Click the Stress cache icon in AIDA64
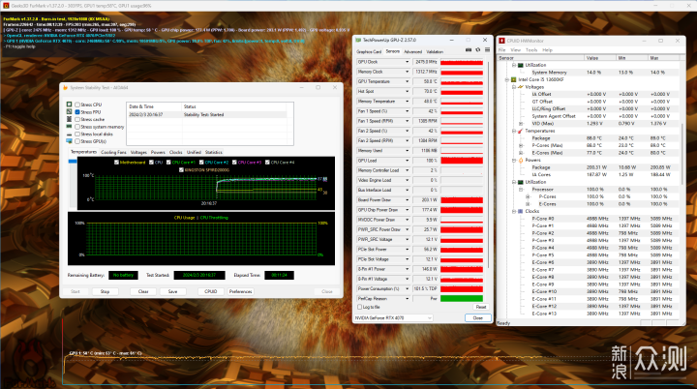697x389 pixels. pos(69,119)
